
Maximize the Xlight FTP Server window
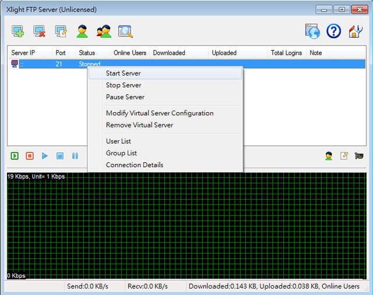click(342, 10)
